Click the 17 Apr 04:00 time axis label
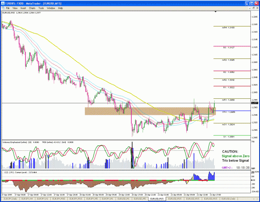 tap(20, 195)
